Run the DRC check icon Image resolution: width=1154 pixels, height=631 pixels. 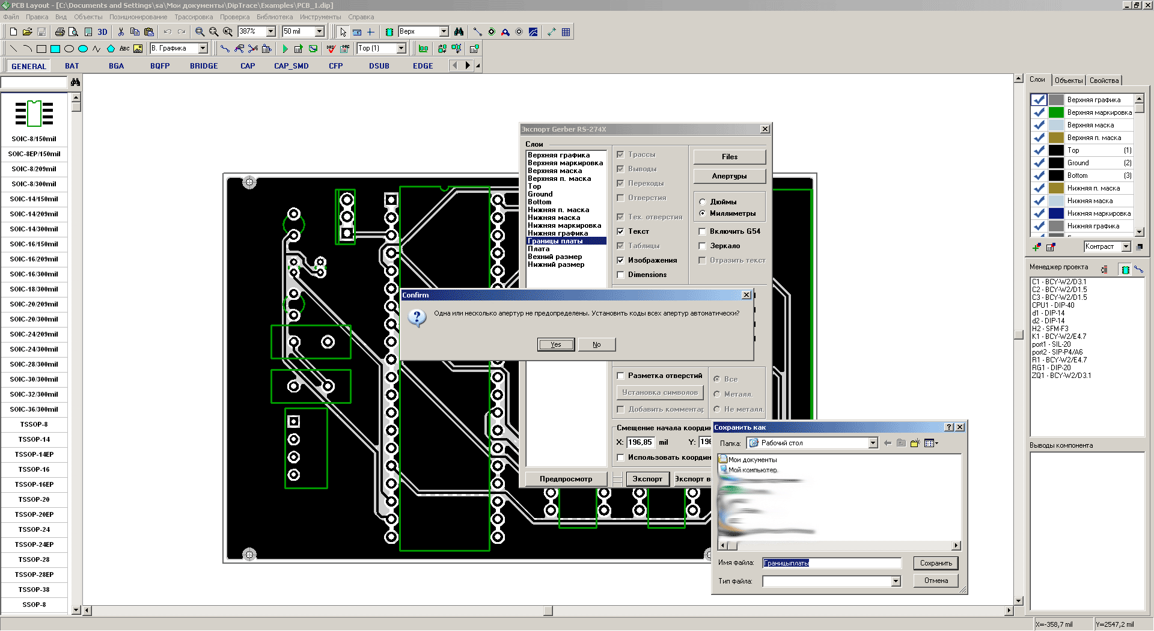pyautogui.click(x=331, y=49)
